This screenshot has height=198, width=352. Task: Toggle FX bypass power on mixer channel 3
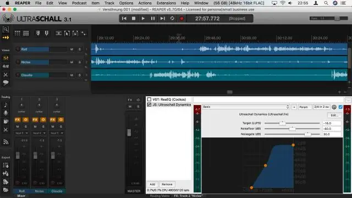point(61,120)
